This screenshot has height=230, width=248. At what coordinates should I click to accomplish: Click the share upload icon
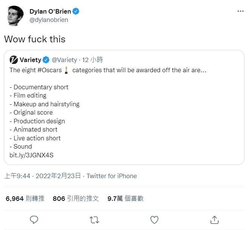pos(214,219)
